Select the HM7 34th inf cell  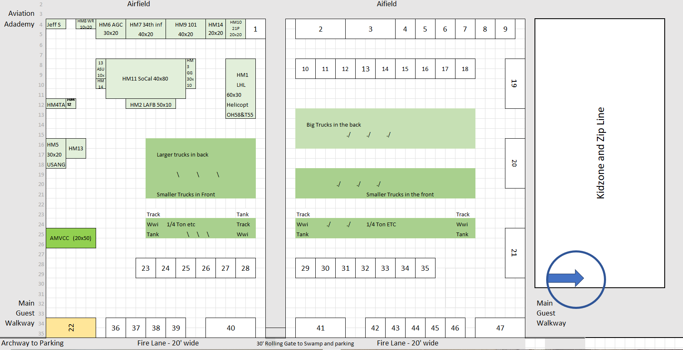(146, 29)
